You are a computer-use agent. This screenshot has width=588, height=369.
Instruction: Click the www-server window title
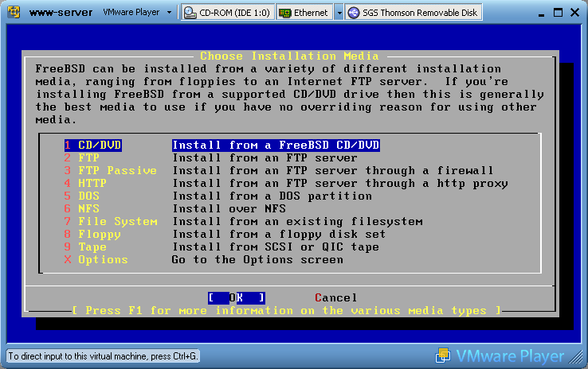pyautogui.click(x=61, y=13)
